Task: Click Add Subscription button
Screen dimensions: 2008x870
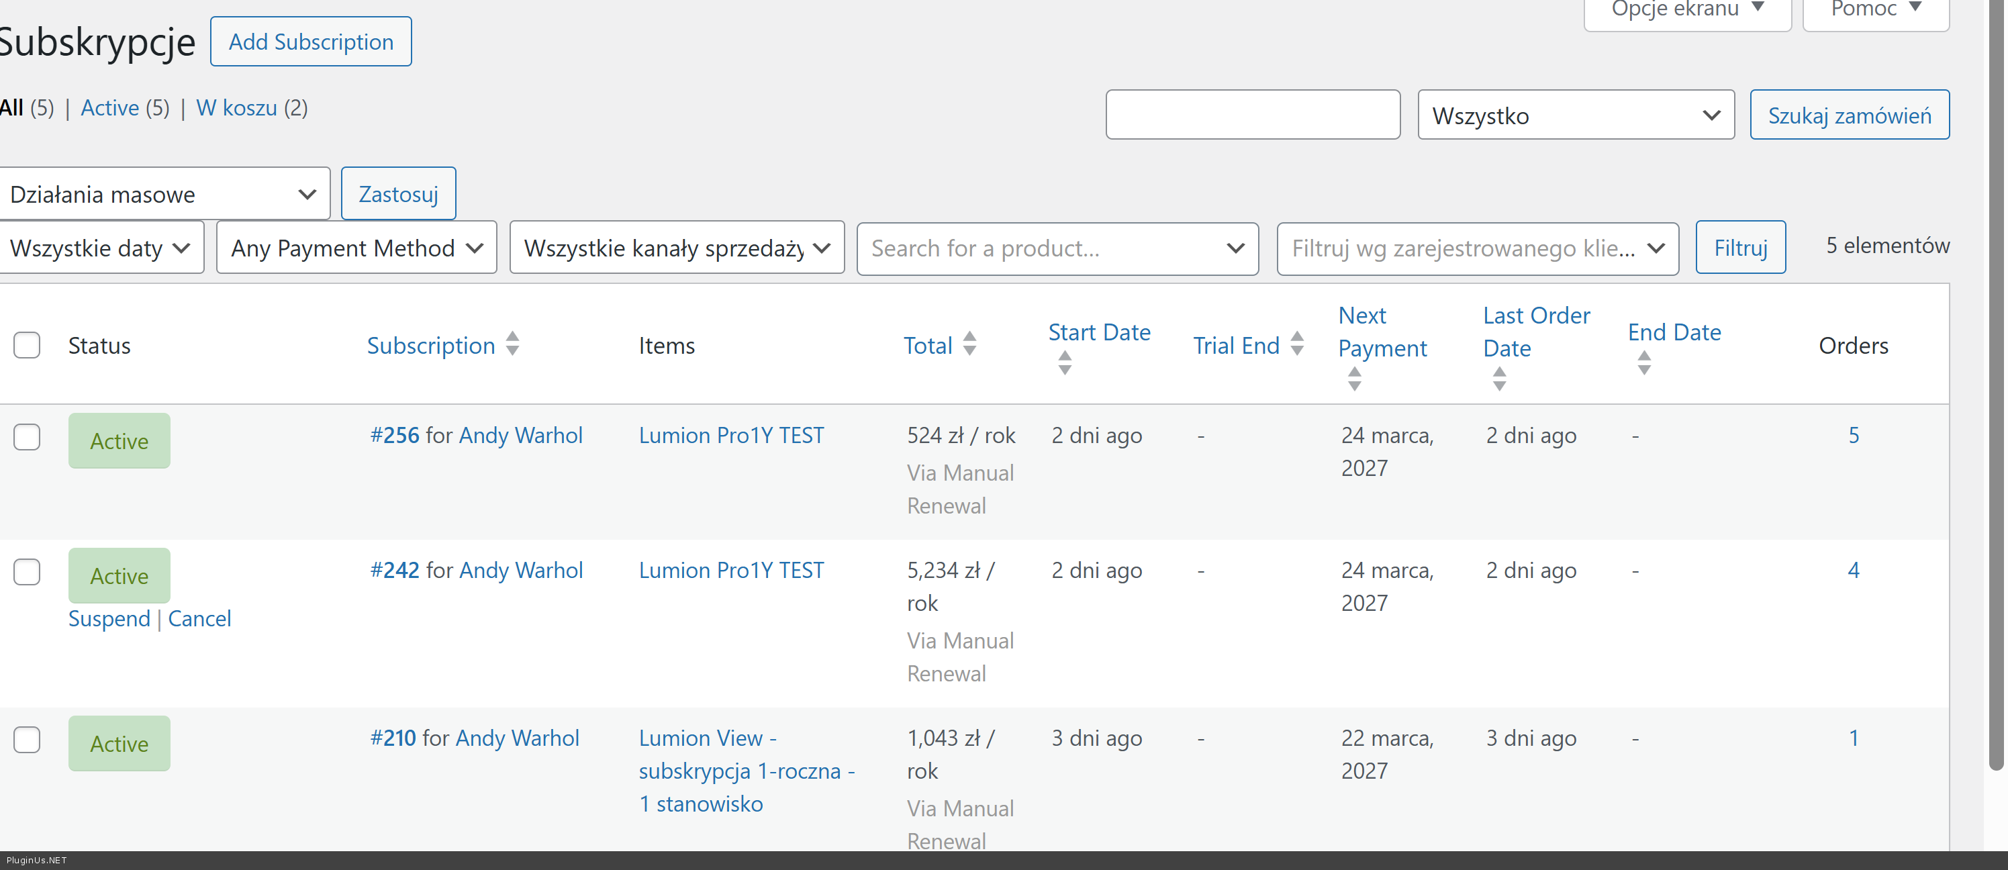Action: pos(310,42)
